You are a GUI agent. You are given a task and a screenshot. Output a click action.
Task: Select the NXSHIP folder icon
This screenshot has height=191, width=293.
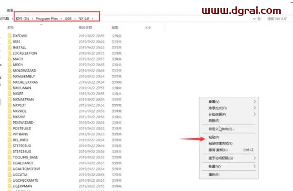[10, 117]
